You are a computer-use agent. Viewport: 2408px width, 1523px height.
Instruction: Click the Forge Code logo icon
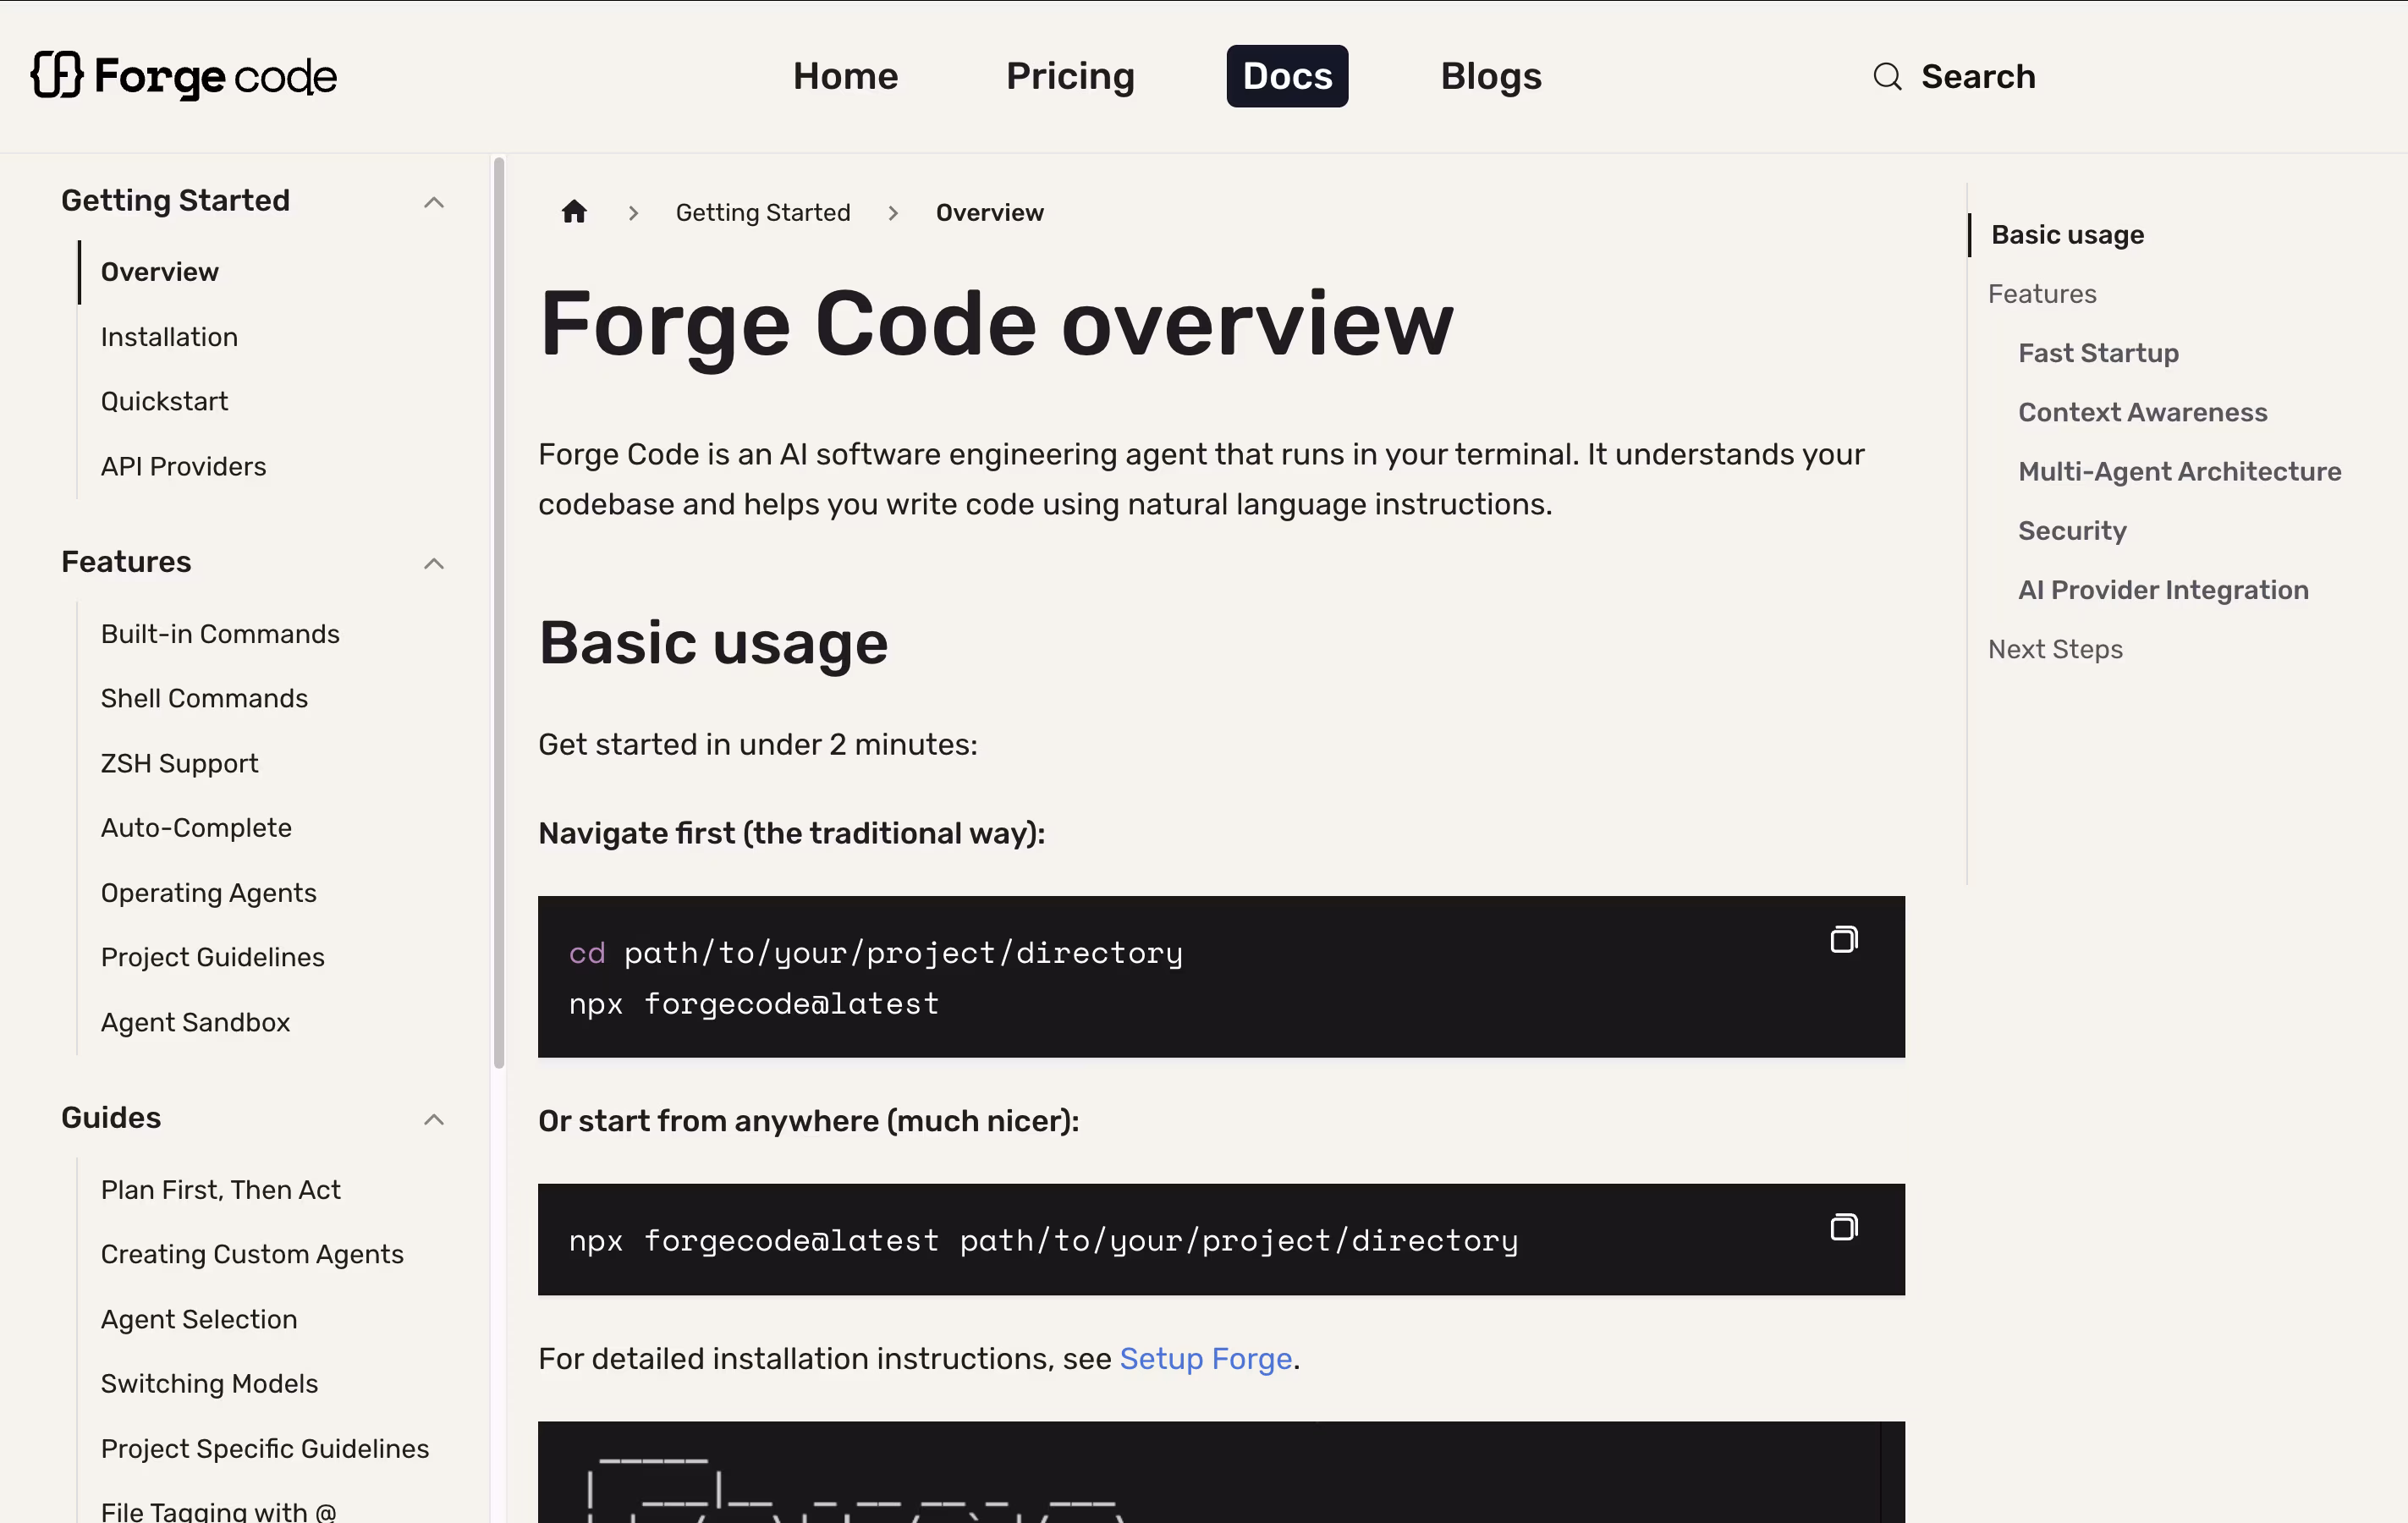[x=56, y=76]
